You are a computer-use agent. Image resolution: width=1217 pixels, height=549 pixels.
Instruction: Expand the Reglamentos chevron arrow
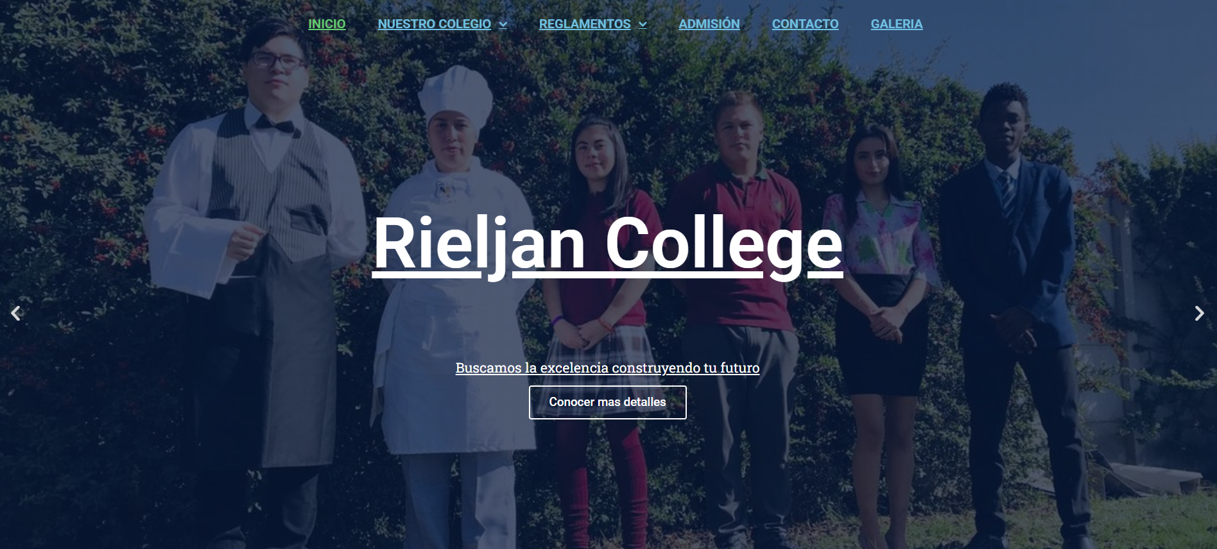(643, 25)
